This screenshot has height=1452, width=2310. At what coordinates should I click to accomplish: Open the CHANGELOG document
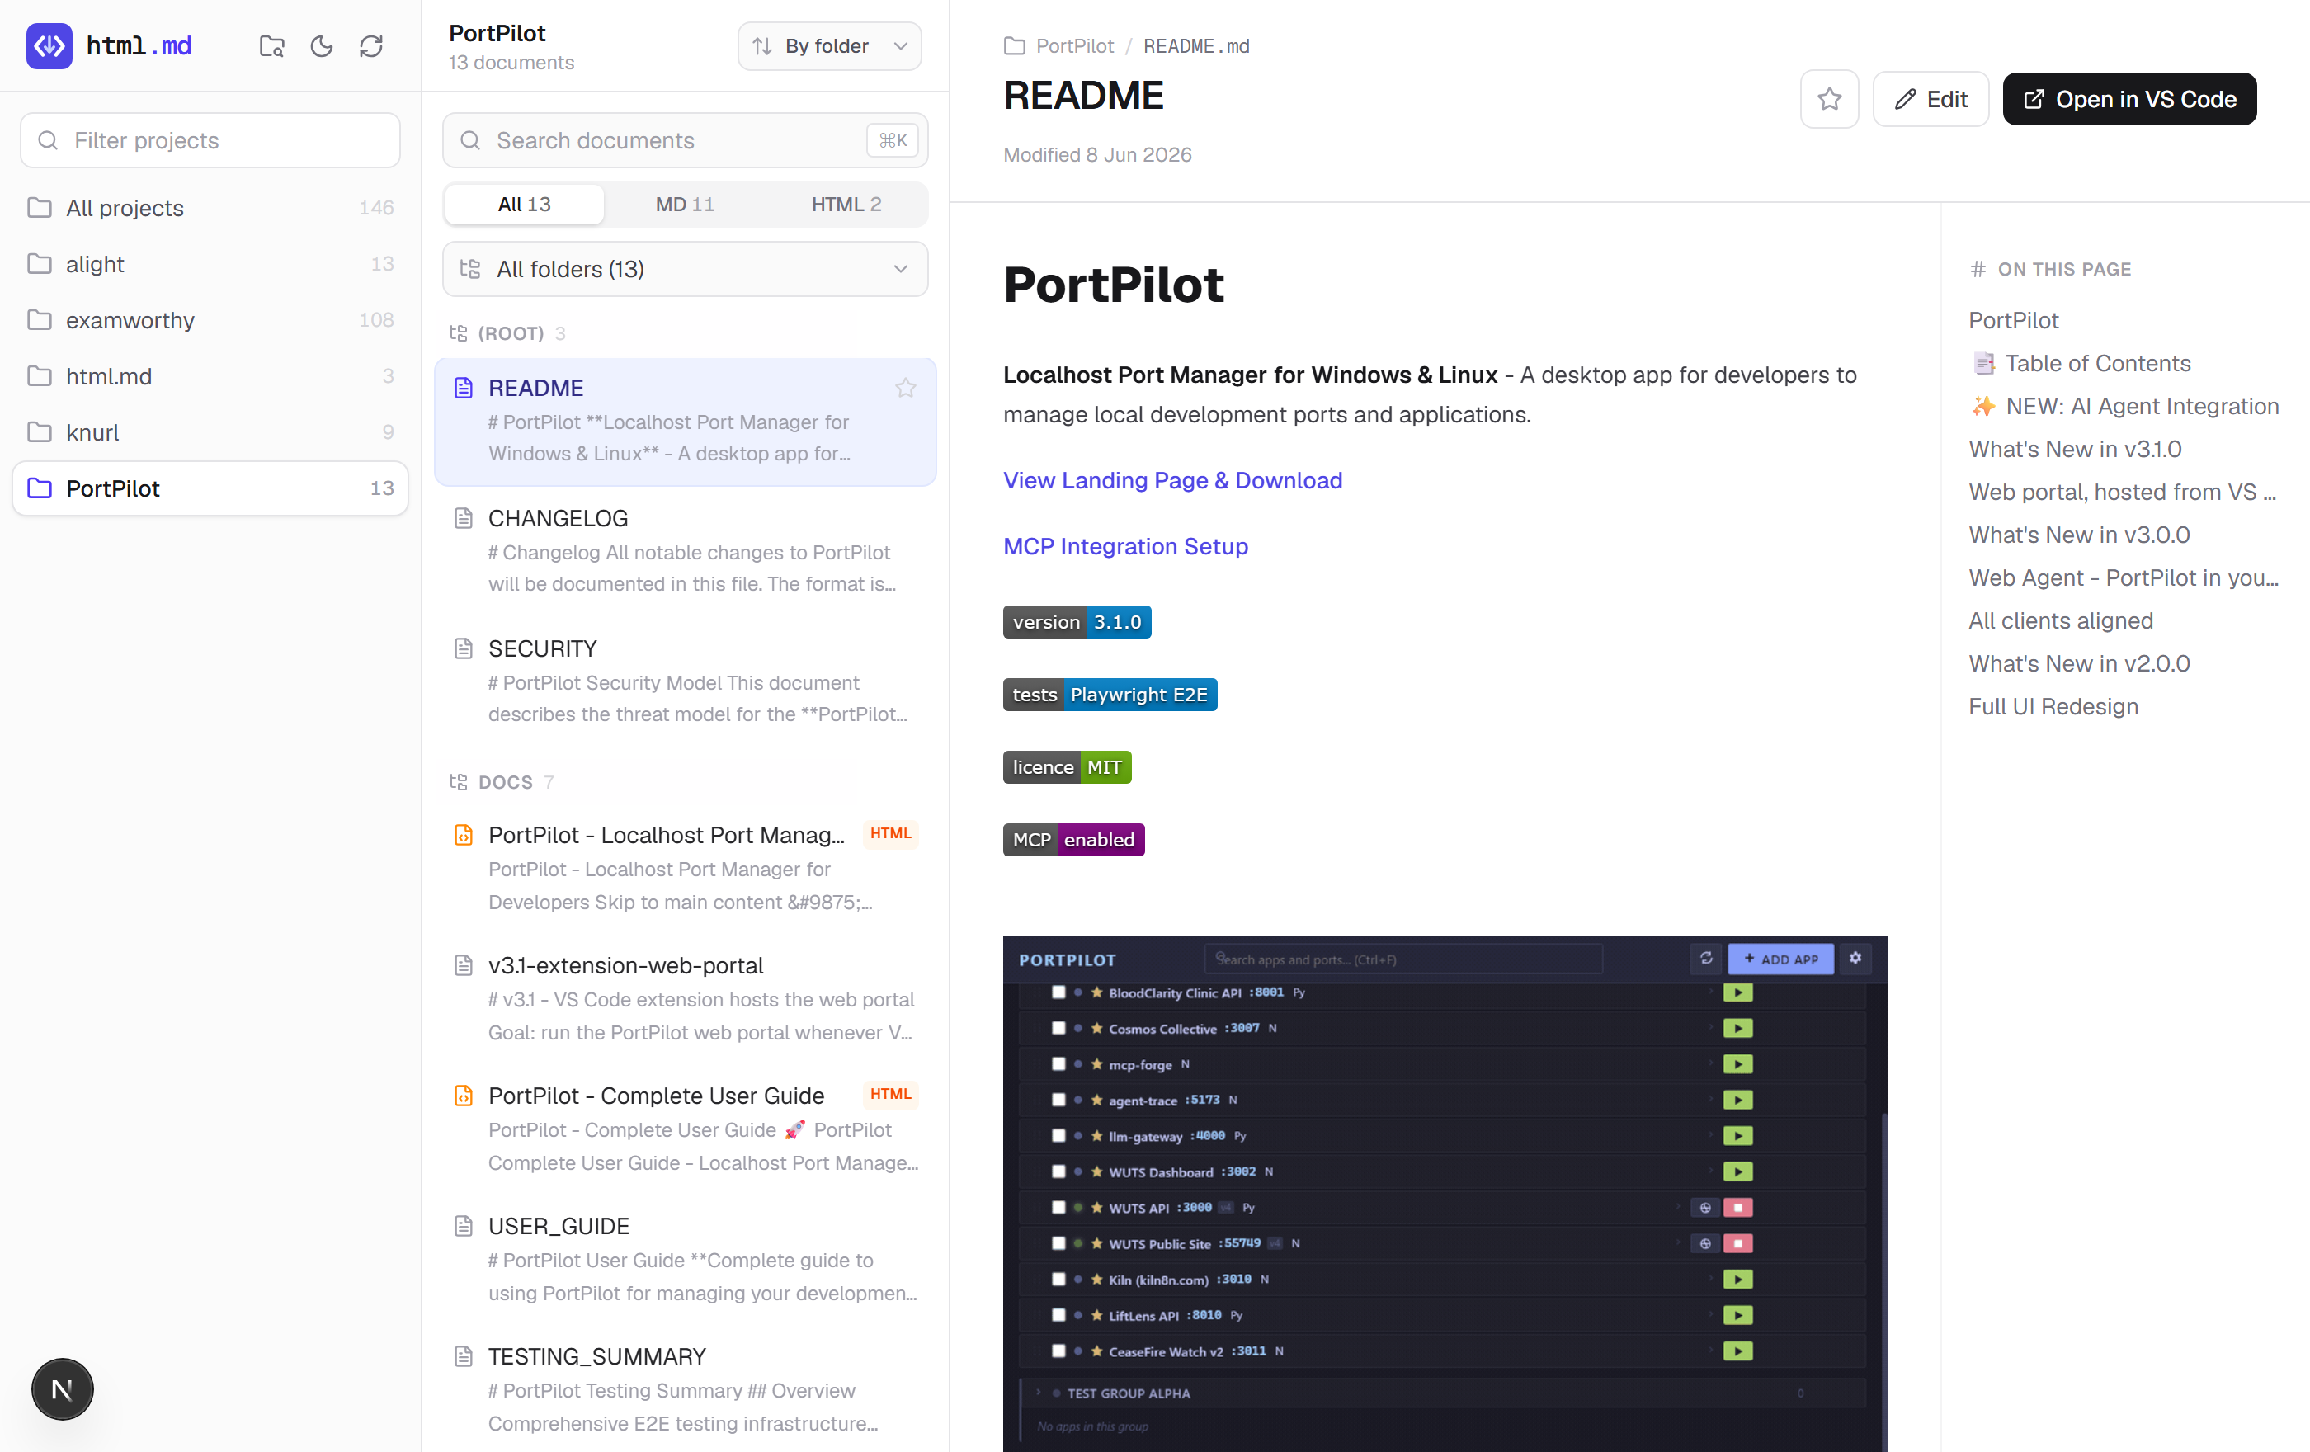685,551
